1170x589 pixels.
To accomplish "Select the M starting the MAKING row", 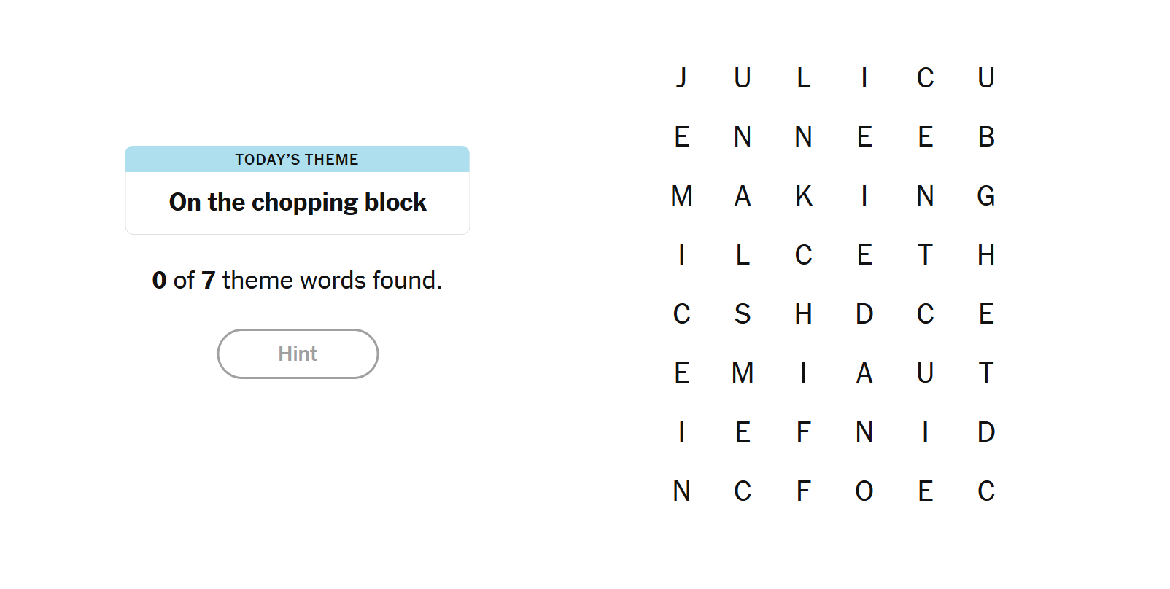I will [x=681, y=195].
